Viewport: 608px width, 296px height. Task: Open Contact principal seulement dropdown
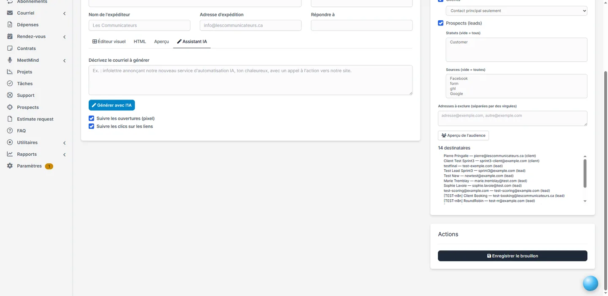(516, 11)
